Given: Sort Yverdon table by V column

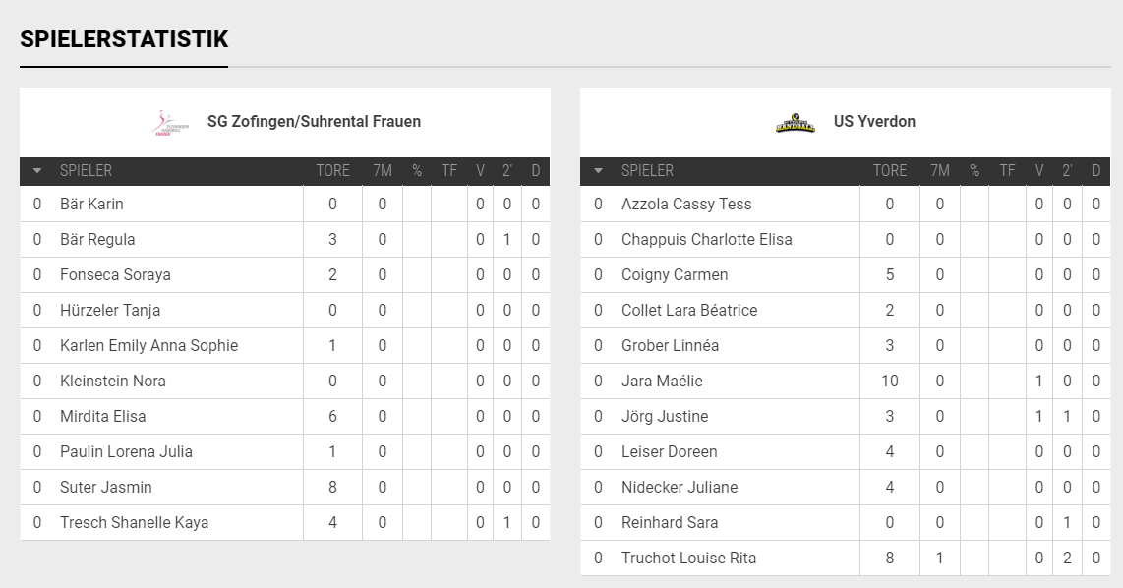Looking at the screenshot, I should click(x=1039, y=171).
